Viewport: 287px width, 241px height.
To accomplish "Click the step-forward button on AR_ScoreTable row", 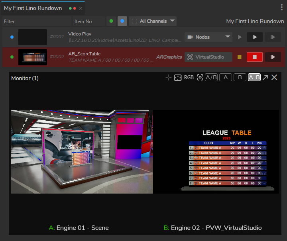I will 273,57.
